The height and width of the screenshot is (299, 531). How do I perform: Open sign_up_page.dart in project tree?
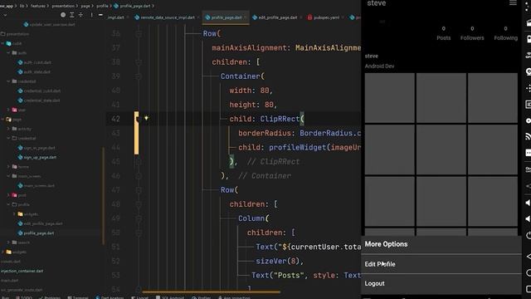tap(37, 157)
